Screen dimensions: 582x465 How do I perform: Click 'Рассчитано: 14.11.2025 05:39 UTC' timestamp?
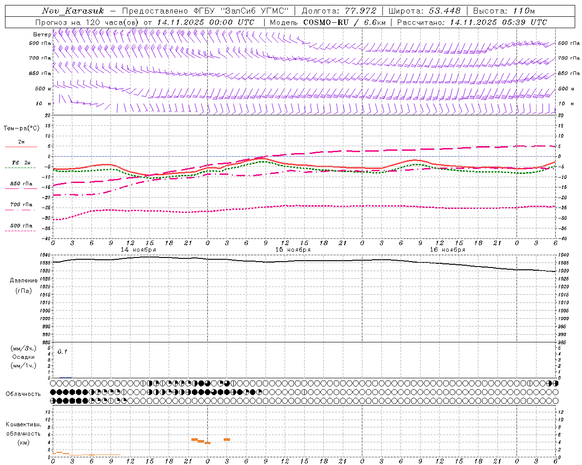point(472,22)
